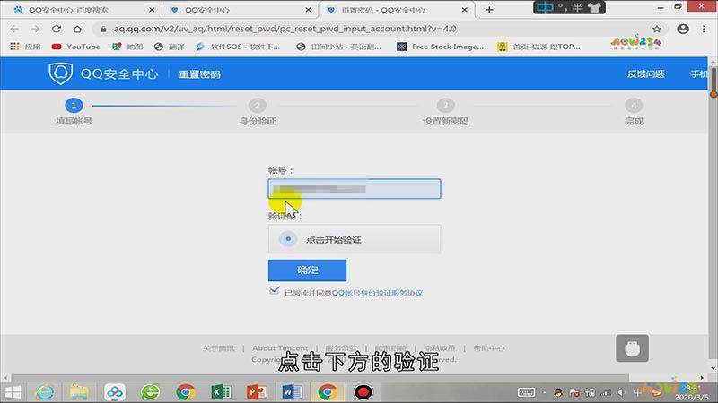This screenshot has width=718, height=403.
Task: Open the Free Stock Image bookmark
Action: [440, 47]
